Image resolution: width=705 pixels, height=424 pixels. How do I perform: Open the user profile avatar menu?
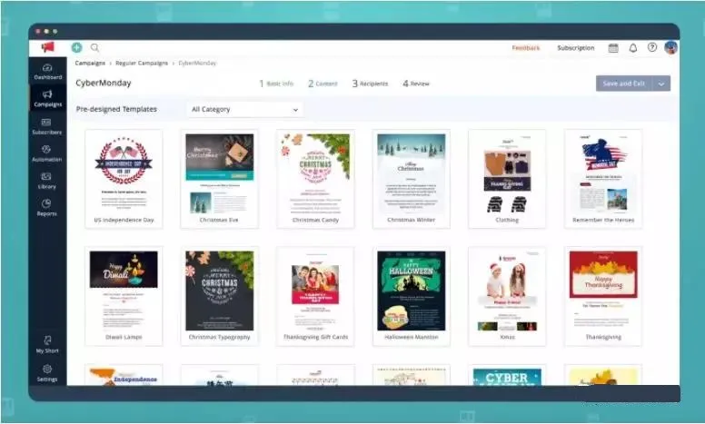pos(670,47)
